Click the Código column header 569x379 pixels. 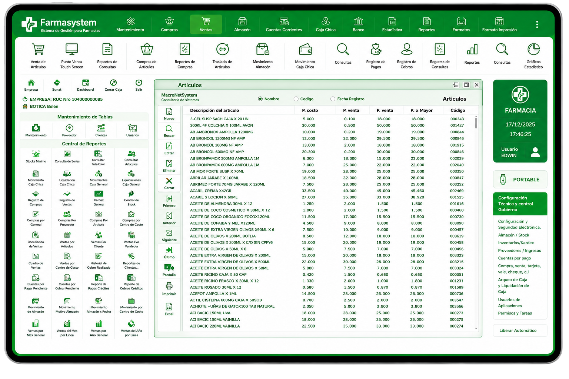[x=458, y=110]
